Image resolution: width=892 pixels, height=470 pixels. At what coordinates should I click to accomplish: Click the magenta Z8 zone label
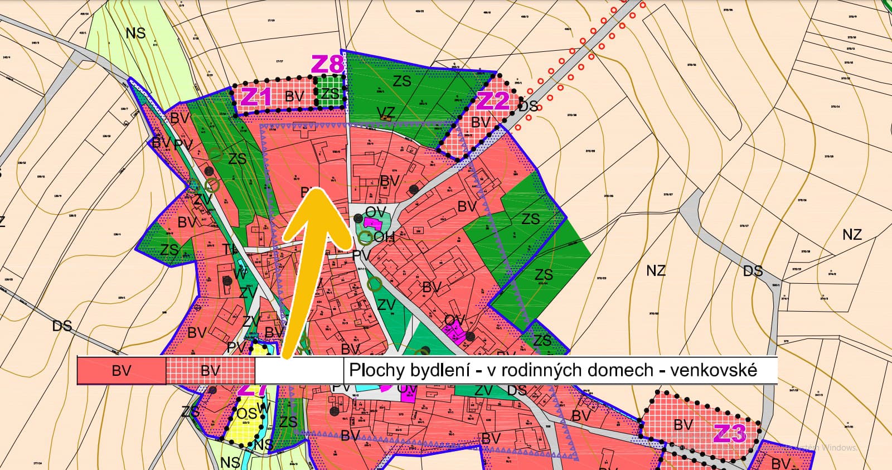point(327,65)
